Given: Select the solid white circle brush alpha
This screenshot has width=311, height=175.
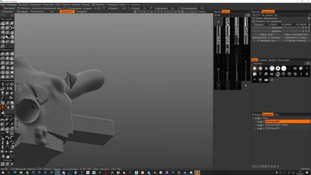Looking at the screenshot, I should click(284, 69).
